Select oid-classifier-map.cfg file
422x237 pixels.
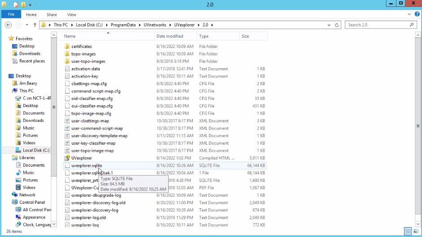(92, 99)
